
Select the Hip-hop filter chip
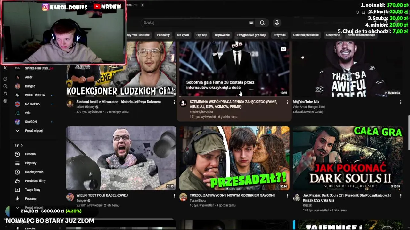pos(202,35)
